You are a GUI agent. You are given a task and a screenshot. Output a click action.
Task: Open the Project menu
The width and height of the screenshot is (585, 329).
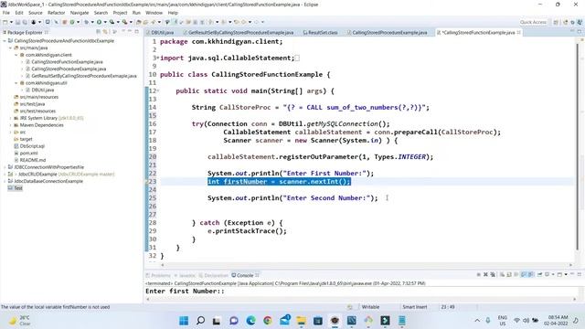click(120, 13)
